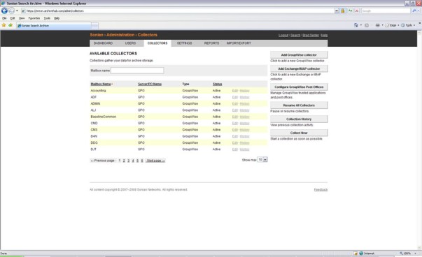
Task: Click the Logout link
Action: coord(283,35)
